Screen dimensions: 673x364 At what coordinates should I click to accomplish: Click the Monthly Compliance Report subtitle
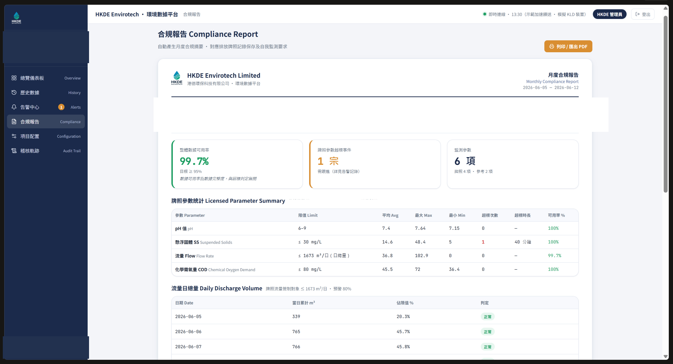click(x=552, y=81)
